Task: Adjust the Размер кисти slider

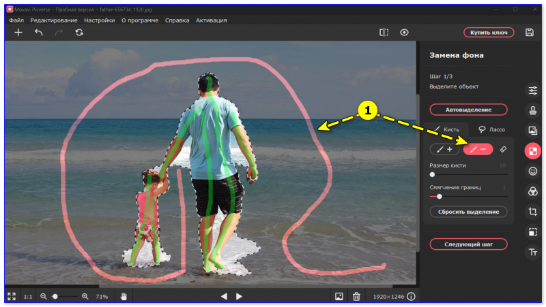Action: (432, 174)
